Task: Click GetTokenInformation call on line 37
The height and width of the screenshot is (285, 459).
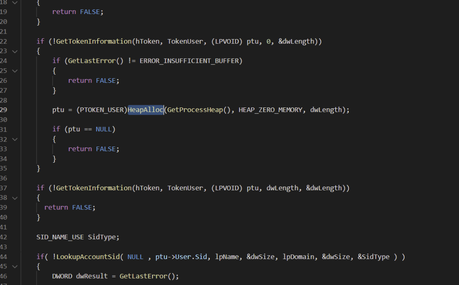Action: point(94,188)
